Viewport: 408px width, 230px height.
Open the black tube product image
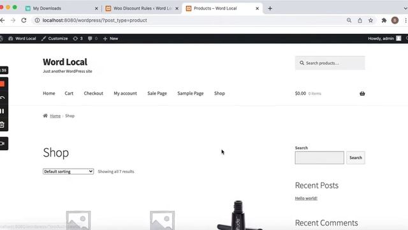[240, 215]
